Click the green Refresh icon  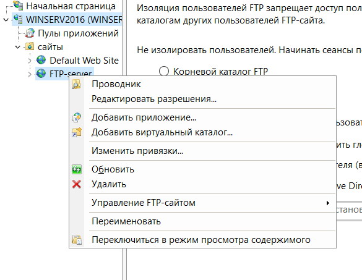[76, 169]
